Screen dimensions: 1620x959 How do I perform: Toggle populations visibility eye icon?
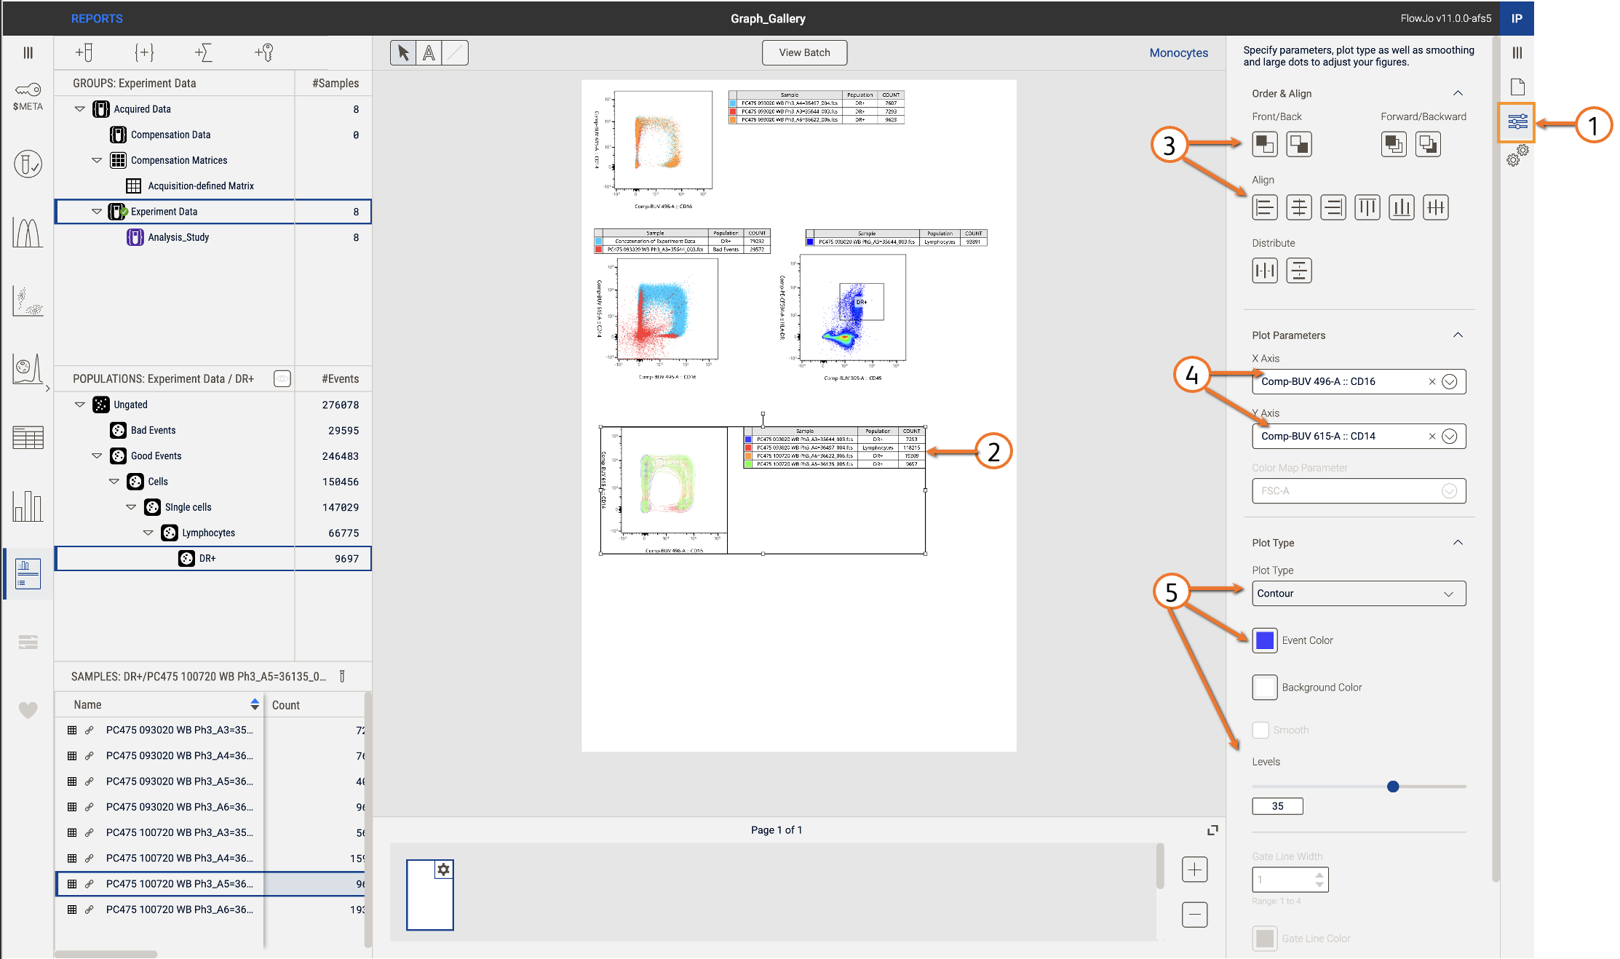click(x=282, y=378)
